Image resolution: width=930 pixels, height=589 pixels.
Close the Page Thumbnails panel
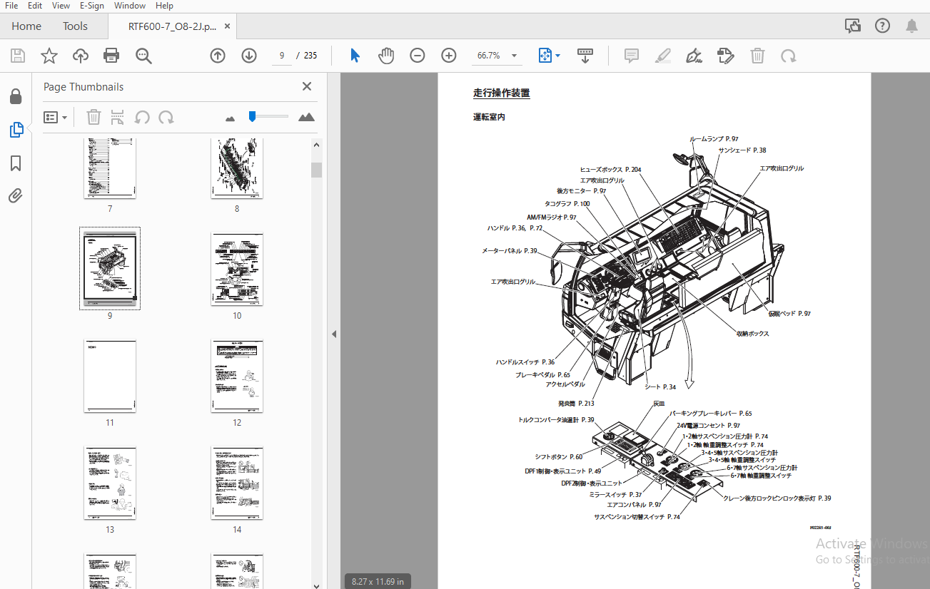point(307,86)
